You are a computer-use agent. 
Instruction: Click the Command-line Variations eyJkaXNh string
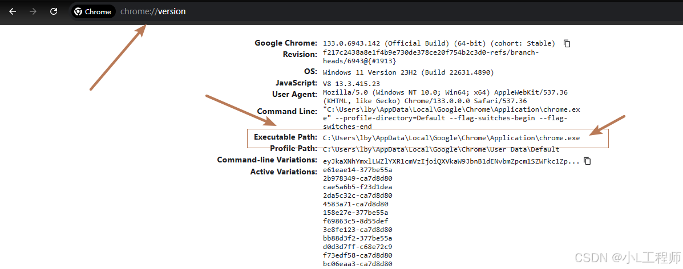pyautogui.click(x=451, y=161)
